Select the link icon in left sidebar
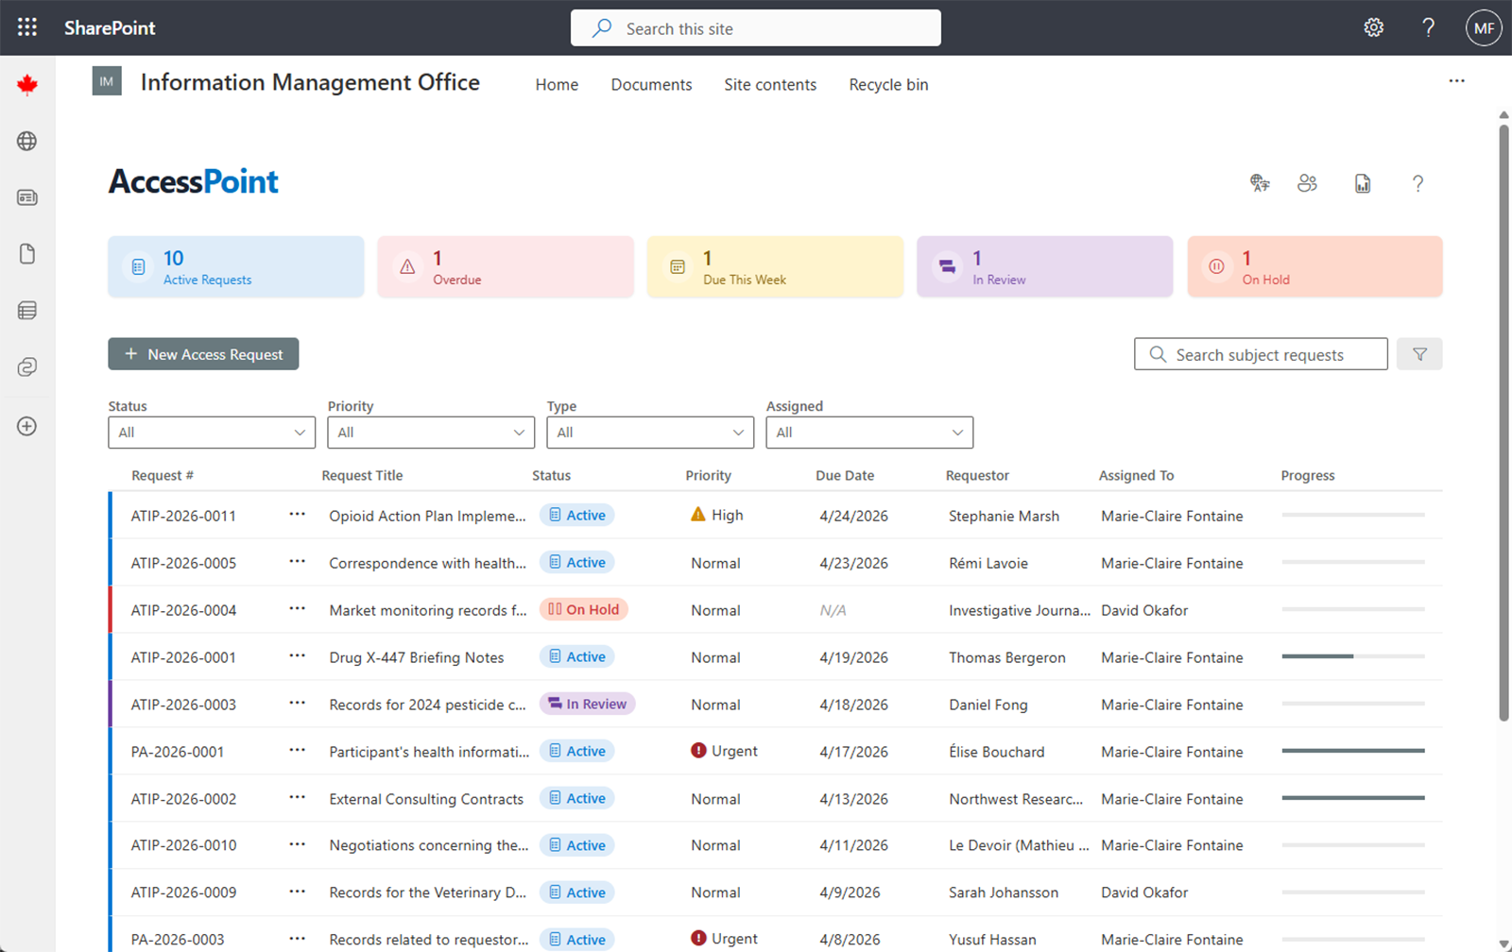This screenshot has height=952, width=1512. [x=26, y=367]
